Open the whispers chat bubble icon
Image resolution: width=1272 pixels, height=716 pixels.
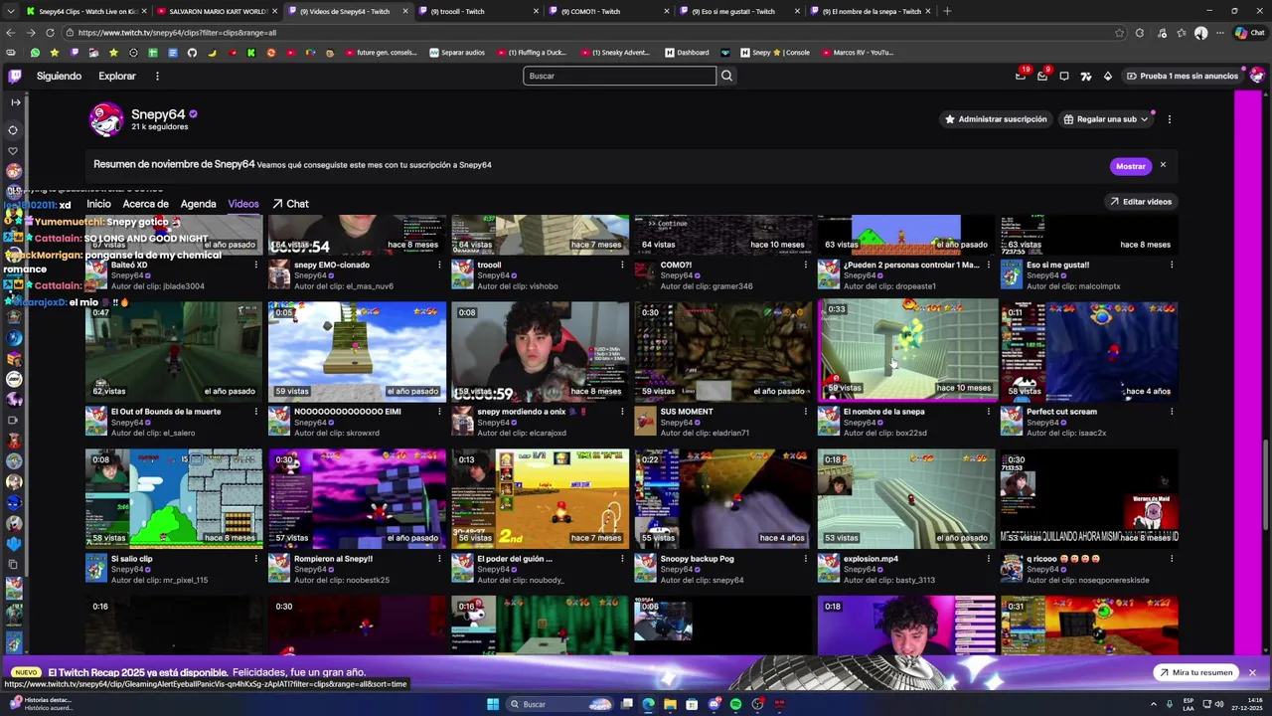(x=1064, y=76)
